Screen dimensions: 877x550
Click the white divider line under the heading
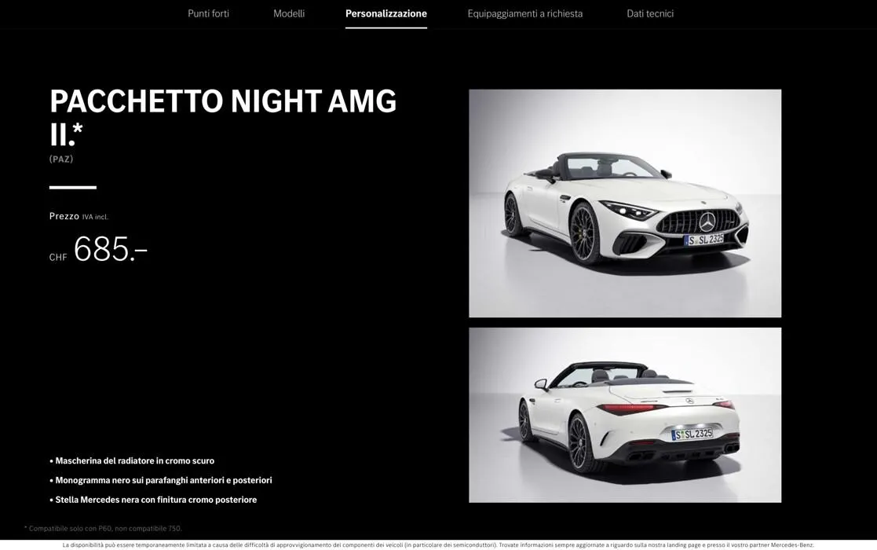click(x=71, y=187)
